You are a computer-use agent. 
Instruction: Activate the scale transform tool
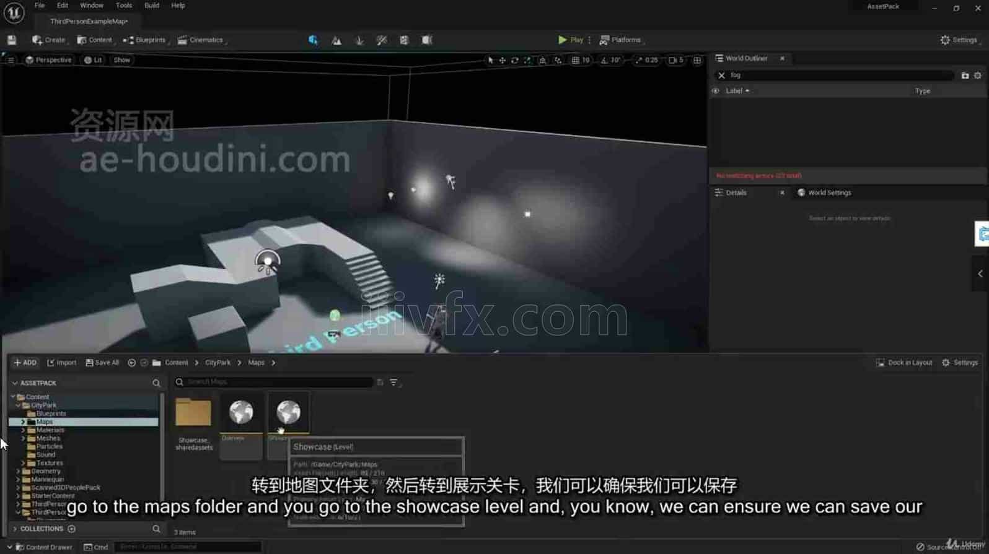(527, 60)
